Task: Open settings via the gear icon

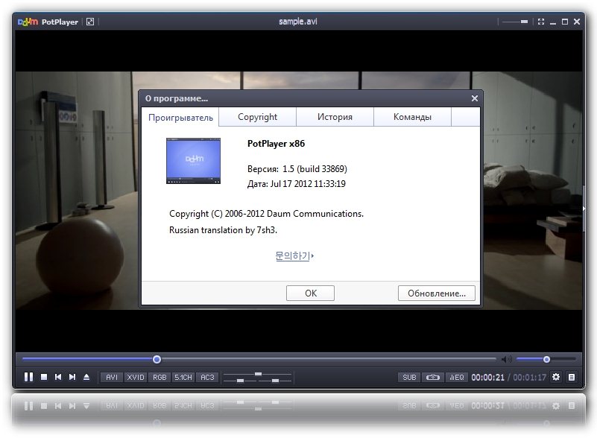Action: [556, 378]
